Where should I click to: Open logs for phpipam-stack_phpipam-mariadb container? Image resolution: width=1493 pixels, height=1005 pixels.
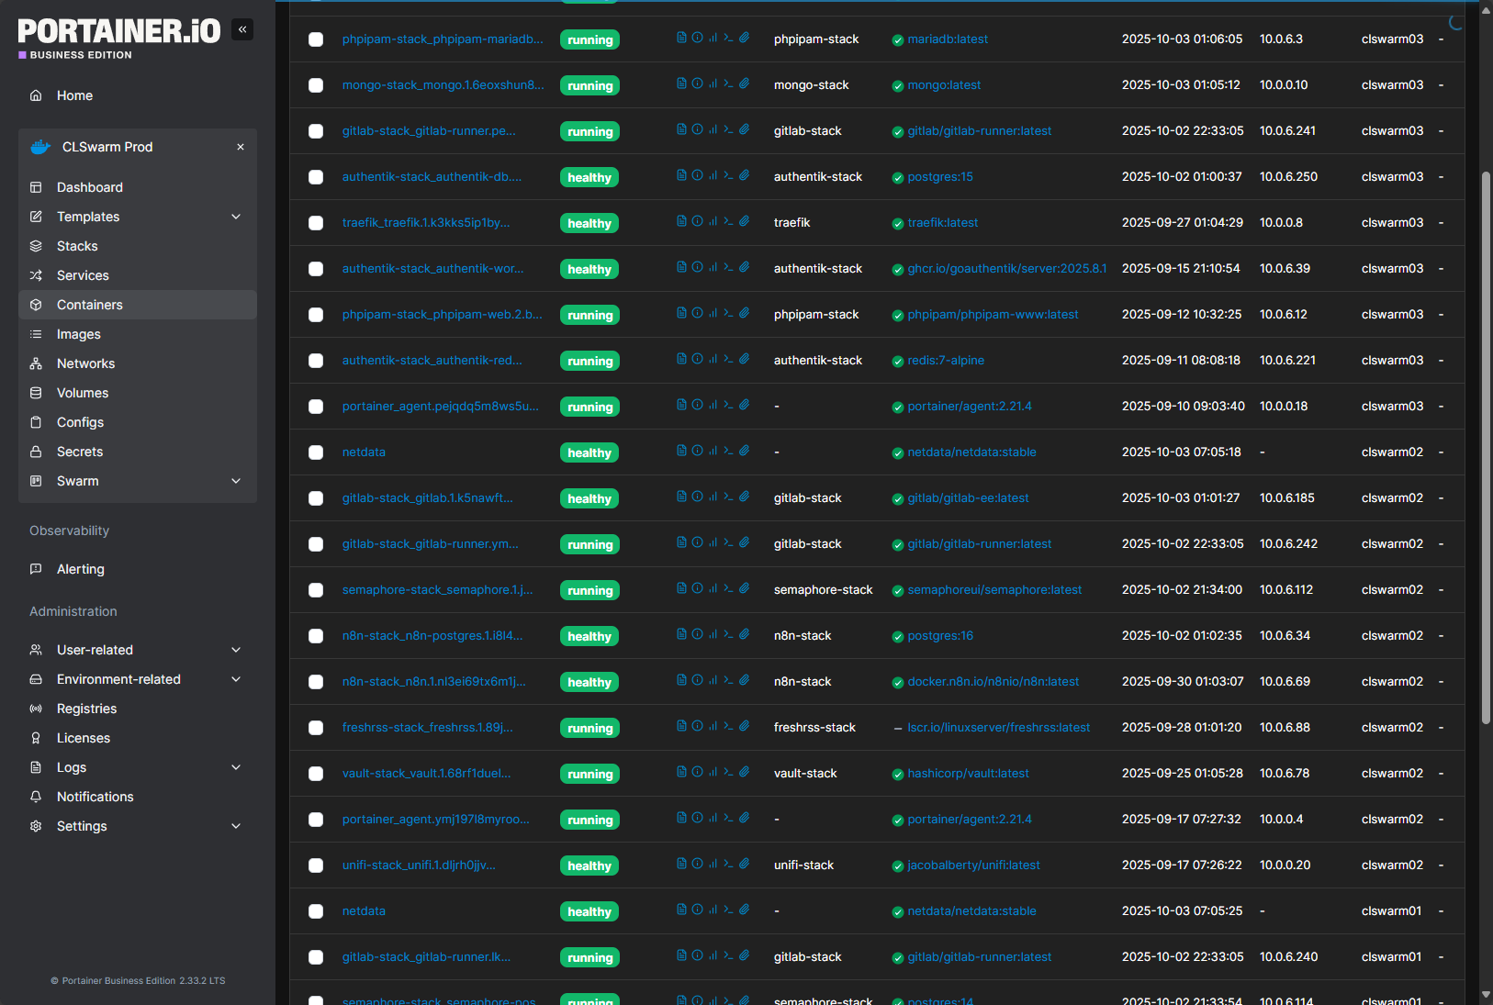point(681,38)
